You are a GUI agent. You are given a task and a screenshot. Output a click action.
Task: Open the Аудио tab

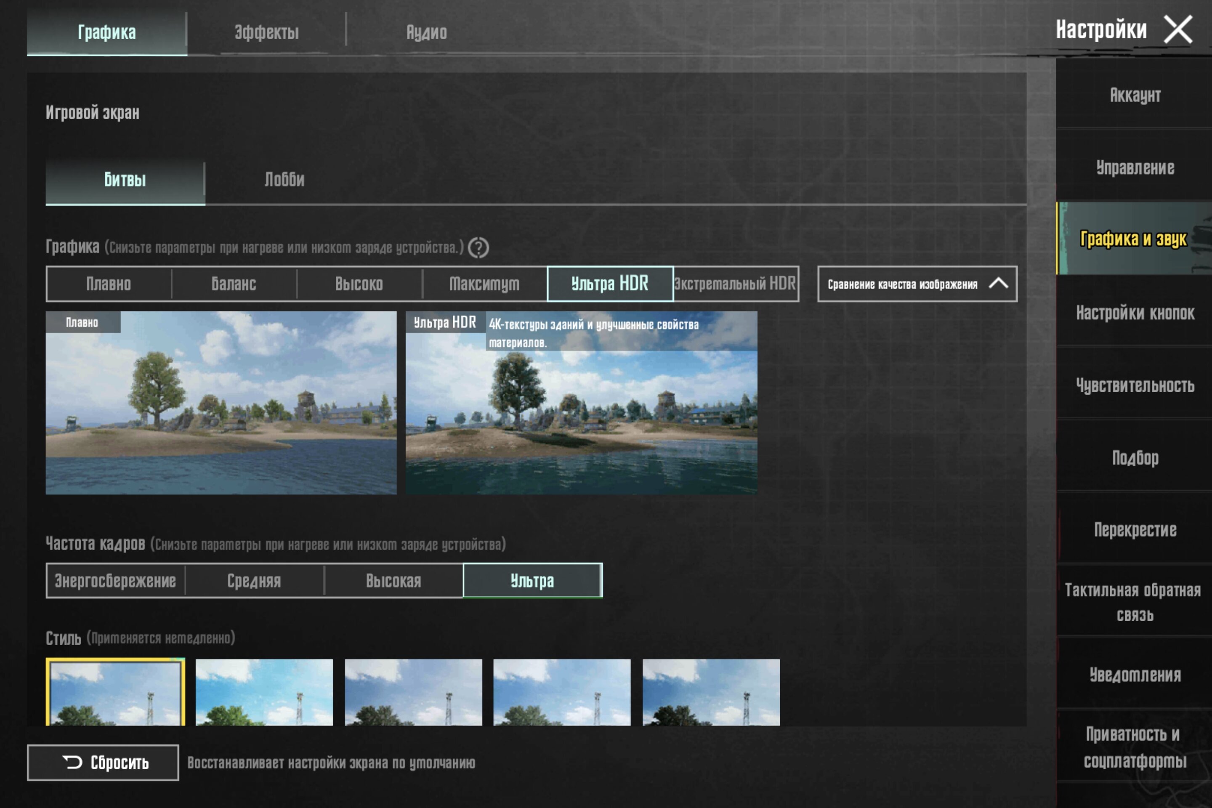427,32
